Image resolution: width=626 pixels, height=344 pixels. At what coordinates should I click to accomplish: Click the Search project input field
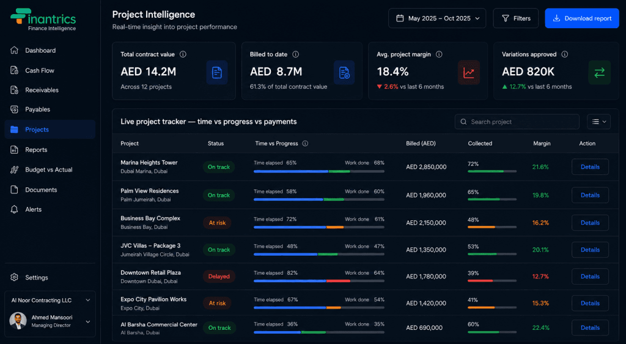pyautogui.click(x=517, y=122)
